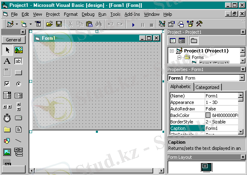Collapse the Forms folder node
Viewport: 247px width, 175px height.
pyautogui.click(x=179, y=57)
